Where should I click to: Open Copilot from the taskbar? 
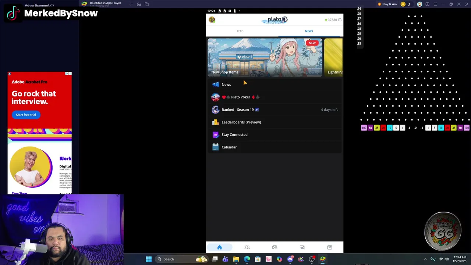[x=279, y=259]
